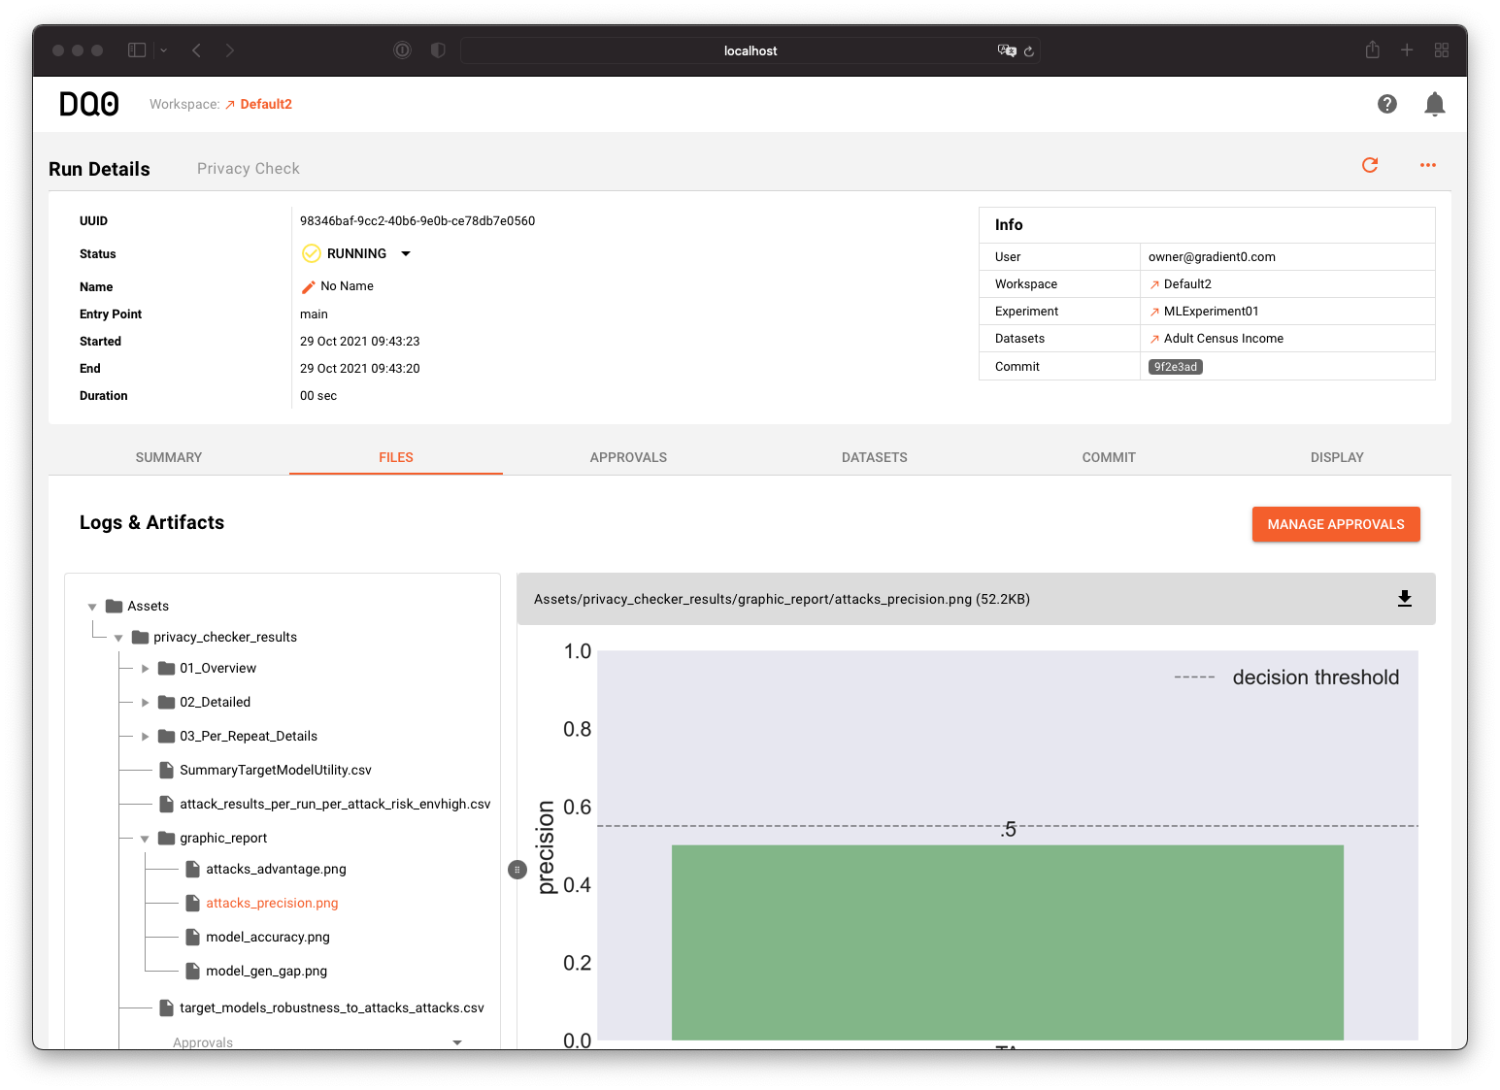
Task: Select attacks_precision.png in the file tree
Action: pyautogui.click(x=272, y=904)
